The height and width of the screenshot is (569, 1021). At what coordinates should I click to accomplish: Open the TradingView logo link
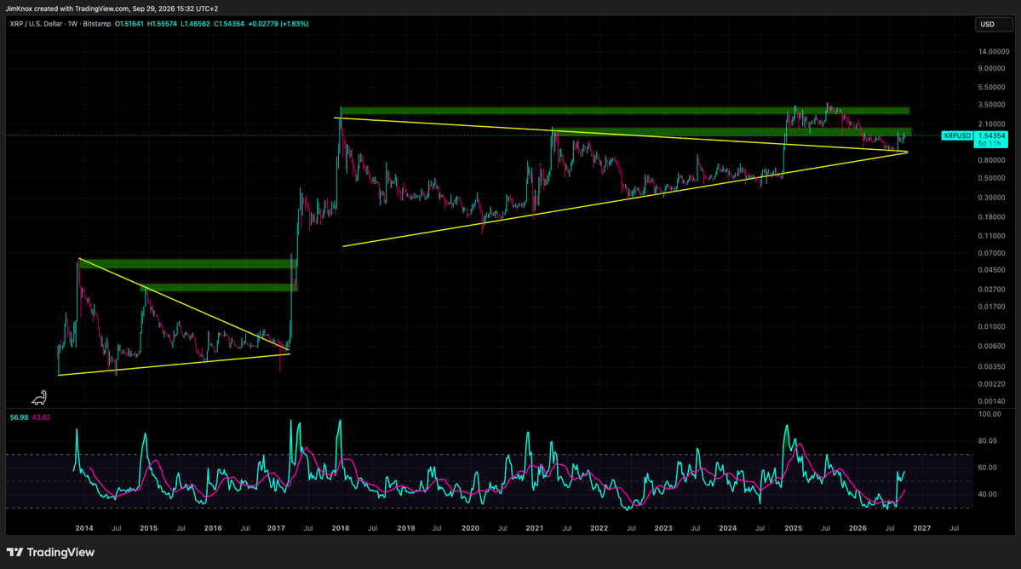pos(51,552)
